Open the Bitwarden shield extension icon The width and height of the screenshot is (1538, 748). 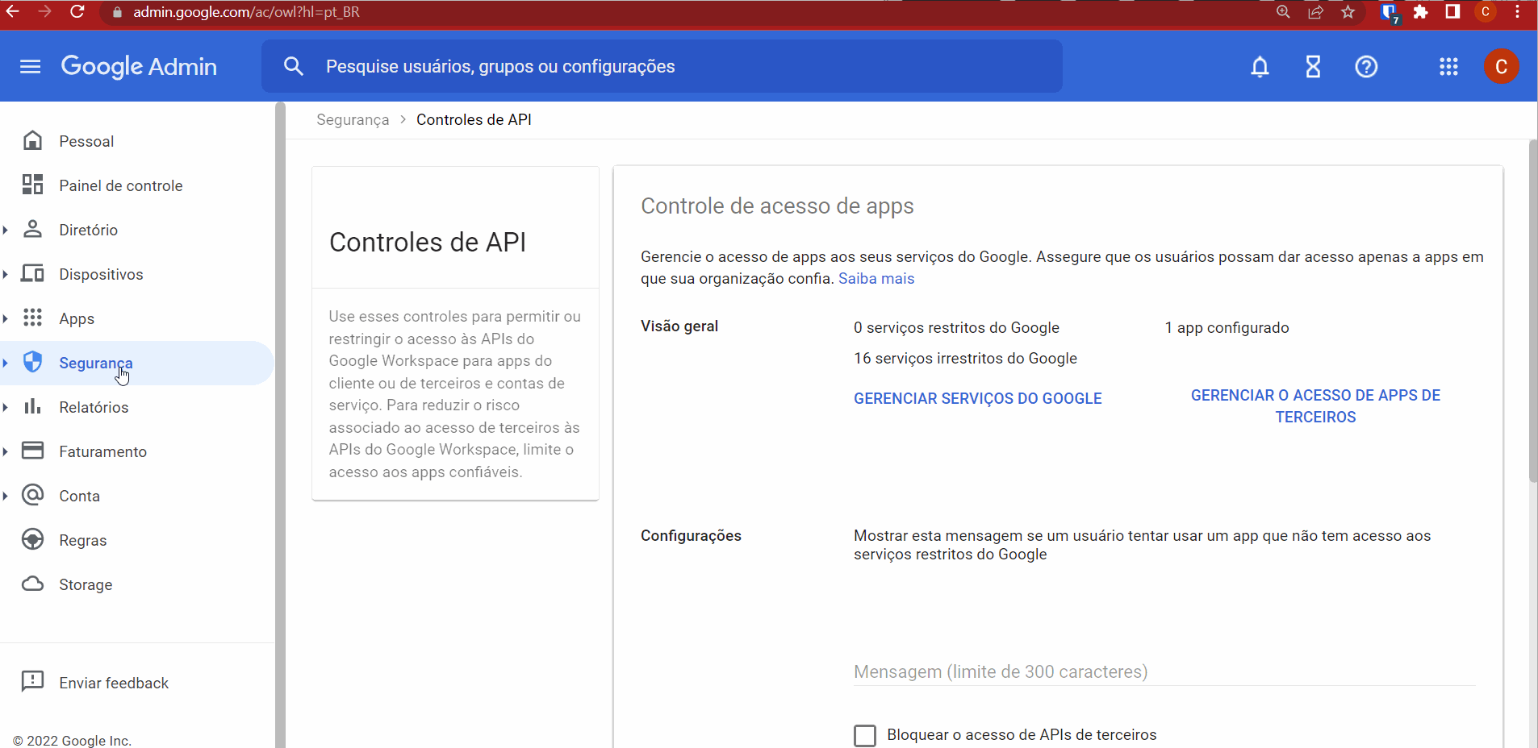click(1389, 13)
